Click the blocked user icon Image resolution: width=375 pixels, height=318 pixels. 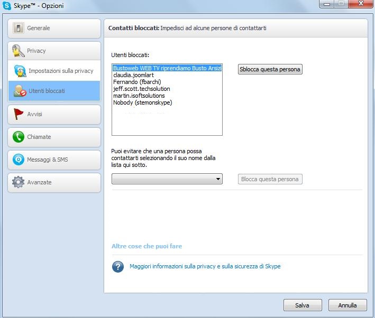click(20, 91)
